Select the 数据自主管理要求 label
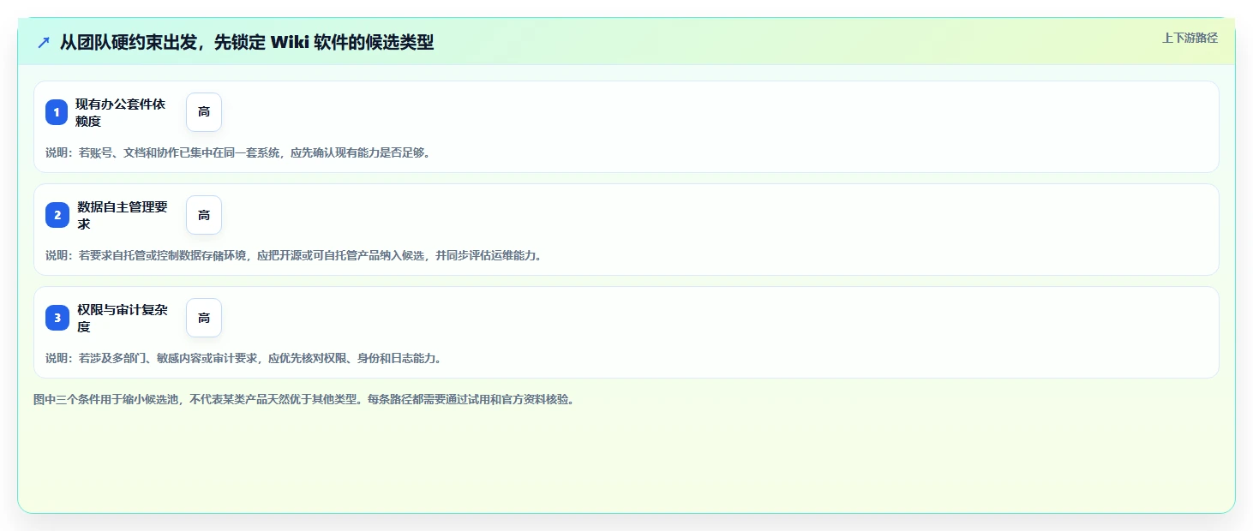 coord(122,215)
